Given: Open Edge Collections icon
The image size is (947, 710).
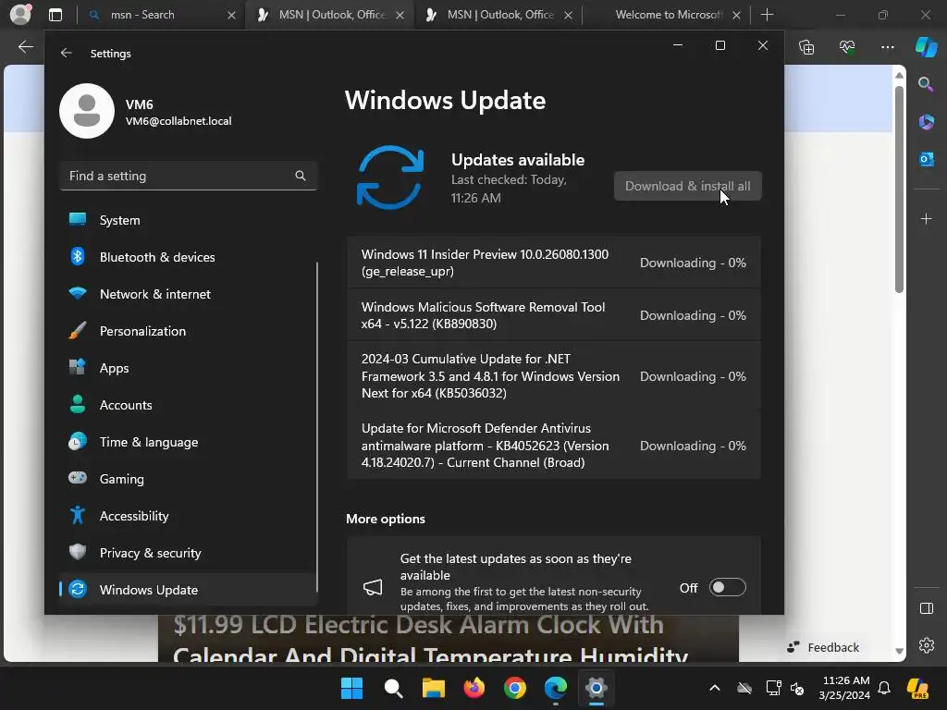Looking at the screenshot, I should pyautogui.click(x=806, y=47).
